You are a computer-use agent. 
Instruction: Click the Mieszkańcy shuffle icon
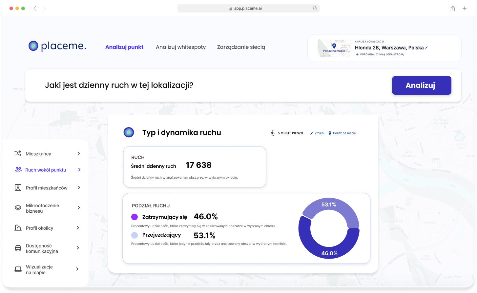point(18,153)
